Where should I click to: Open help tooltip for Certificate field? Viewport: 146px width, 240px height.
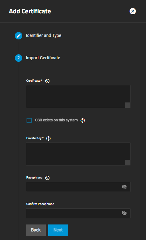point(47,81)
